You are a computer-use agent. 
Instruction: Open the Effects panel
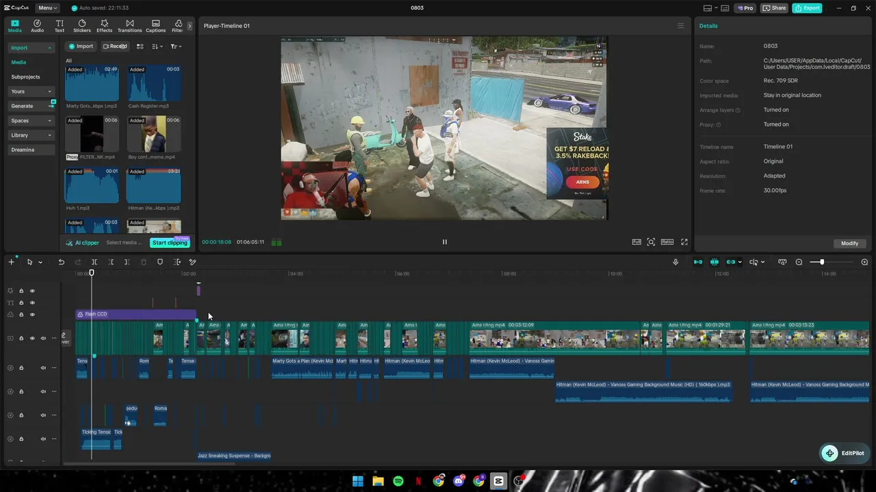pos(104,26)
